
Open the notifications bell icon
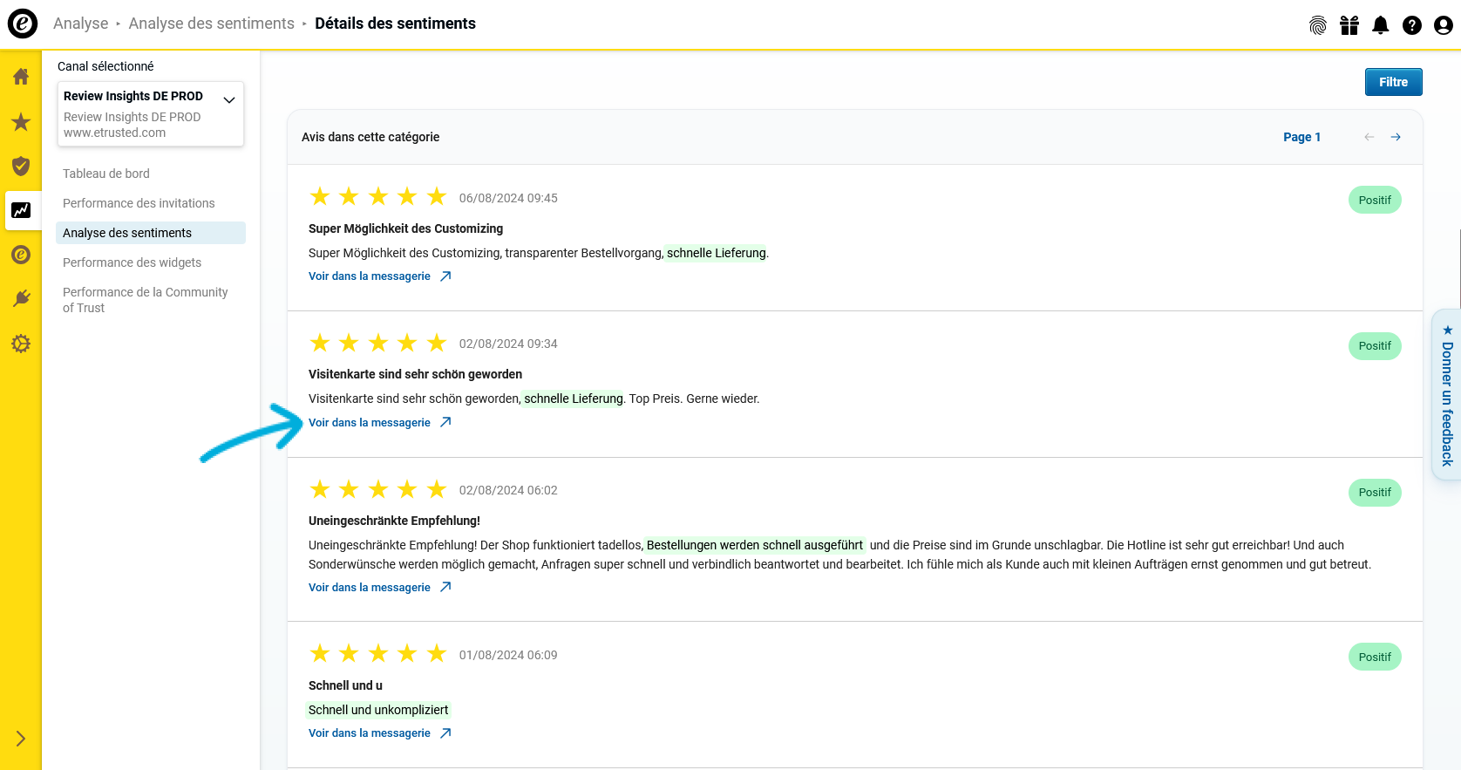click(1381, 25)
